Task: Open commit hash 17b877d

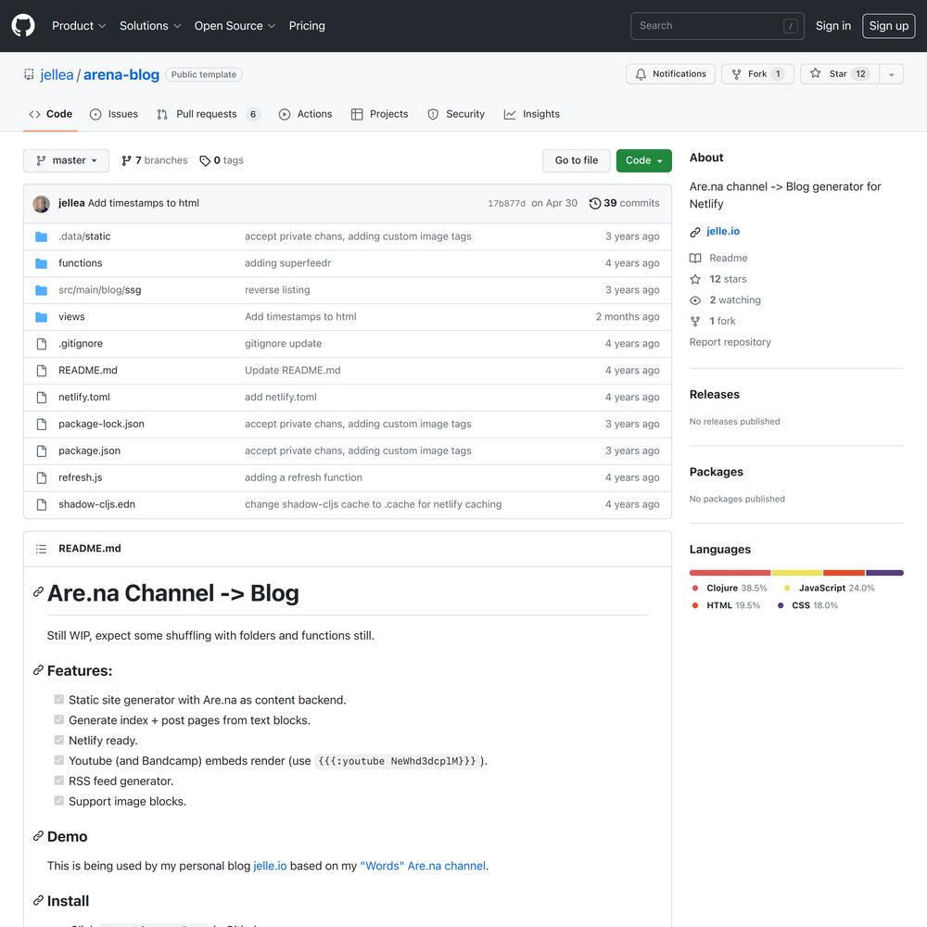Action: 506,203
